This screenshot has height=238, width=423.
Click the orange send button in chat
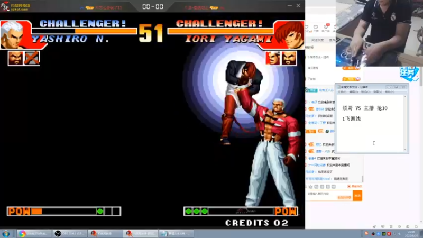[357, 196]
